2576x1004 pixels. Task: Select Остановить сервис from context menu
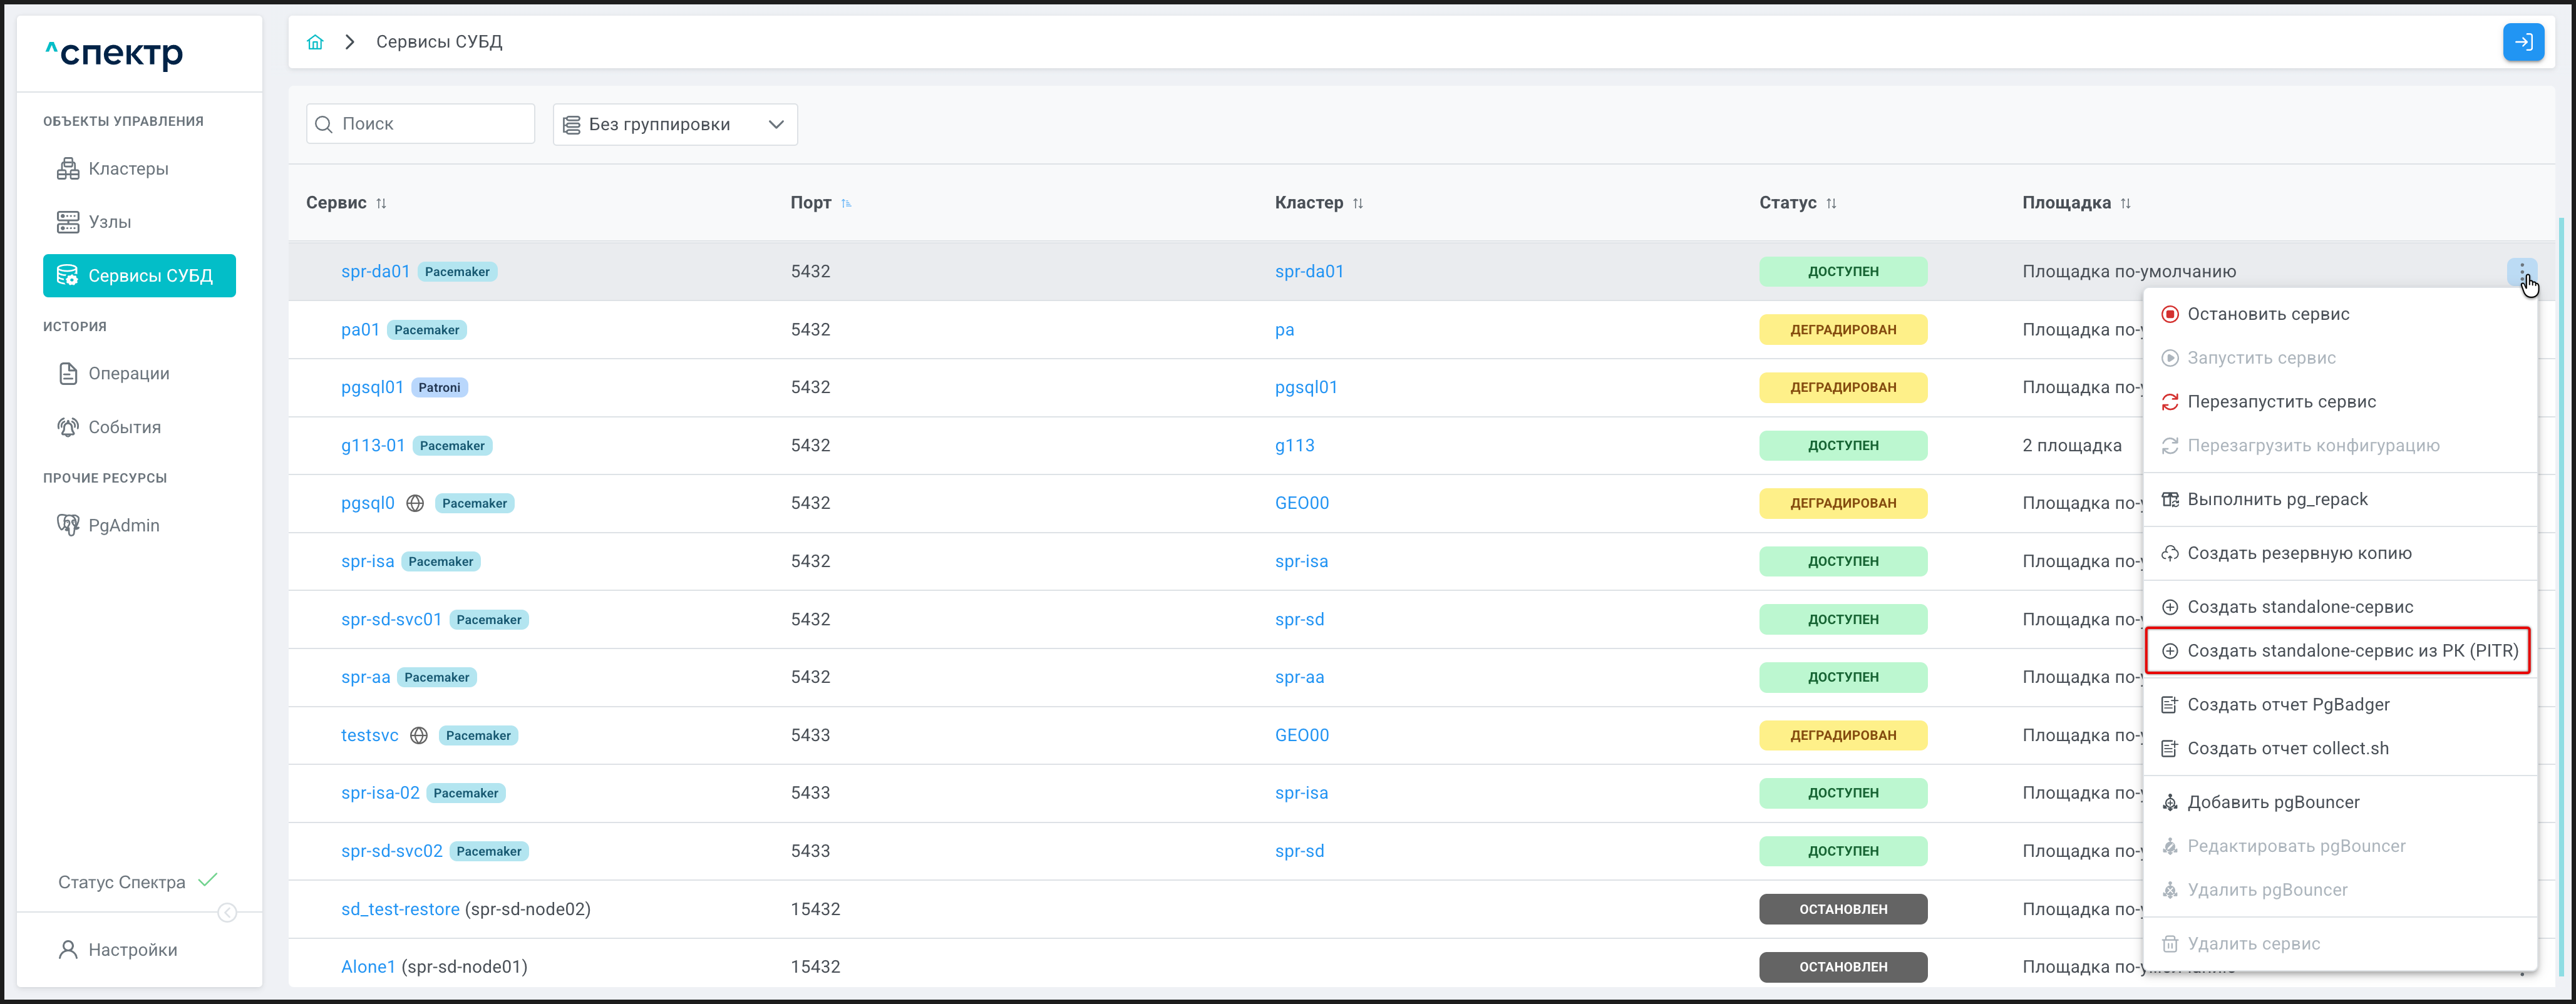click(2267, 314)
